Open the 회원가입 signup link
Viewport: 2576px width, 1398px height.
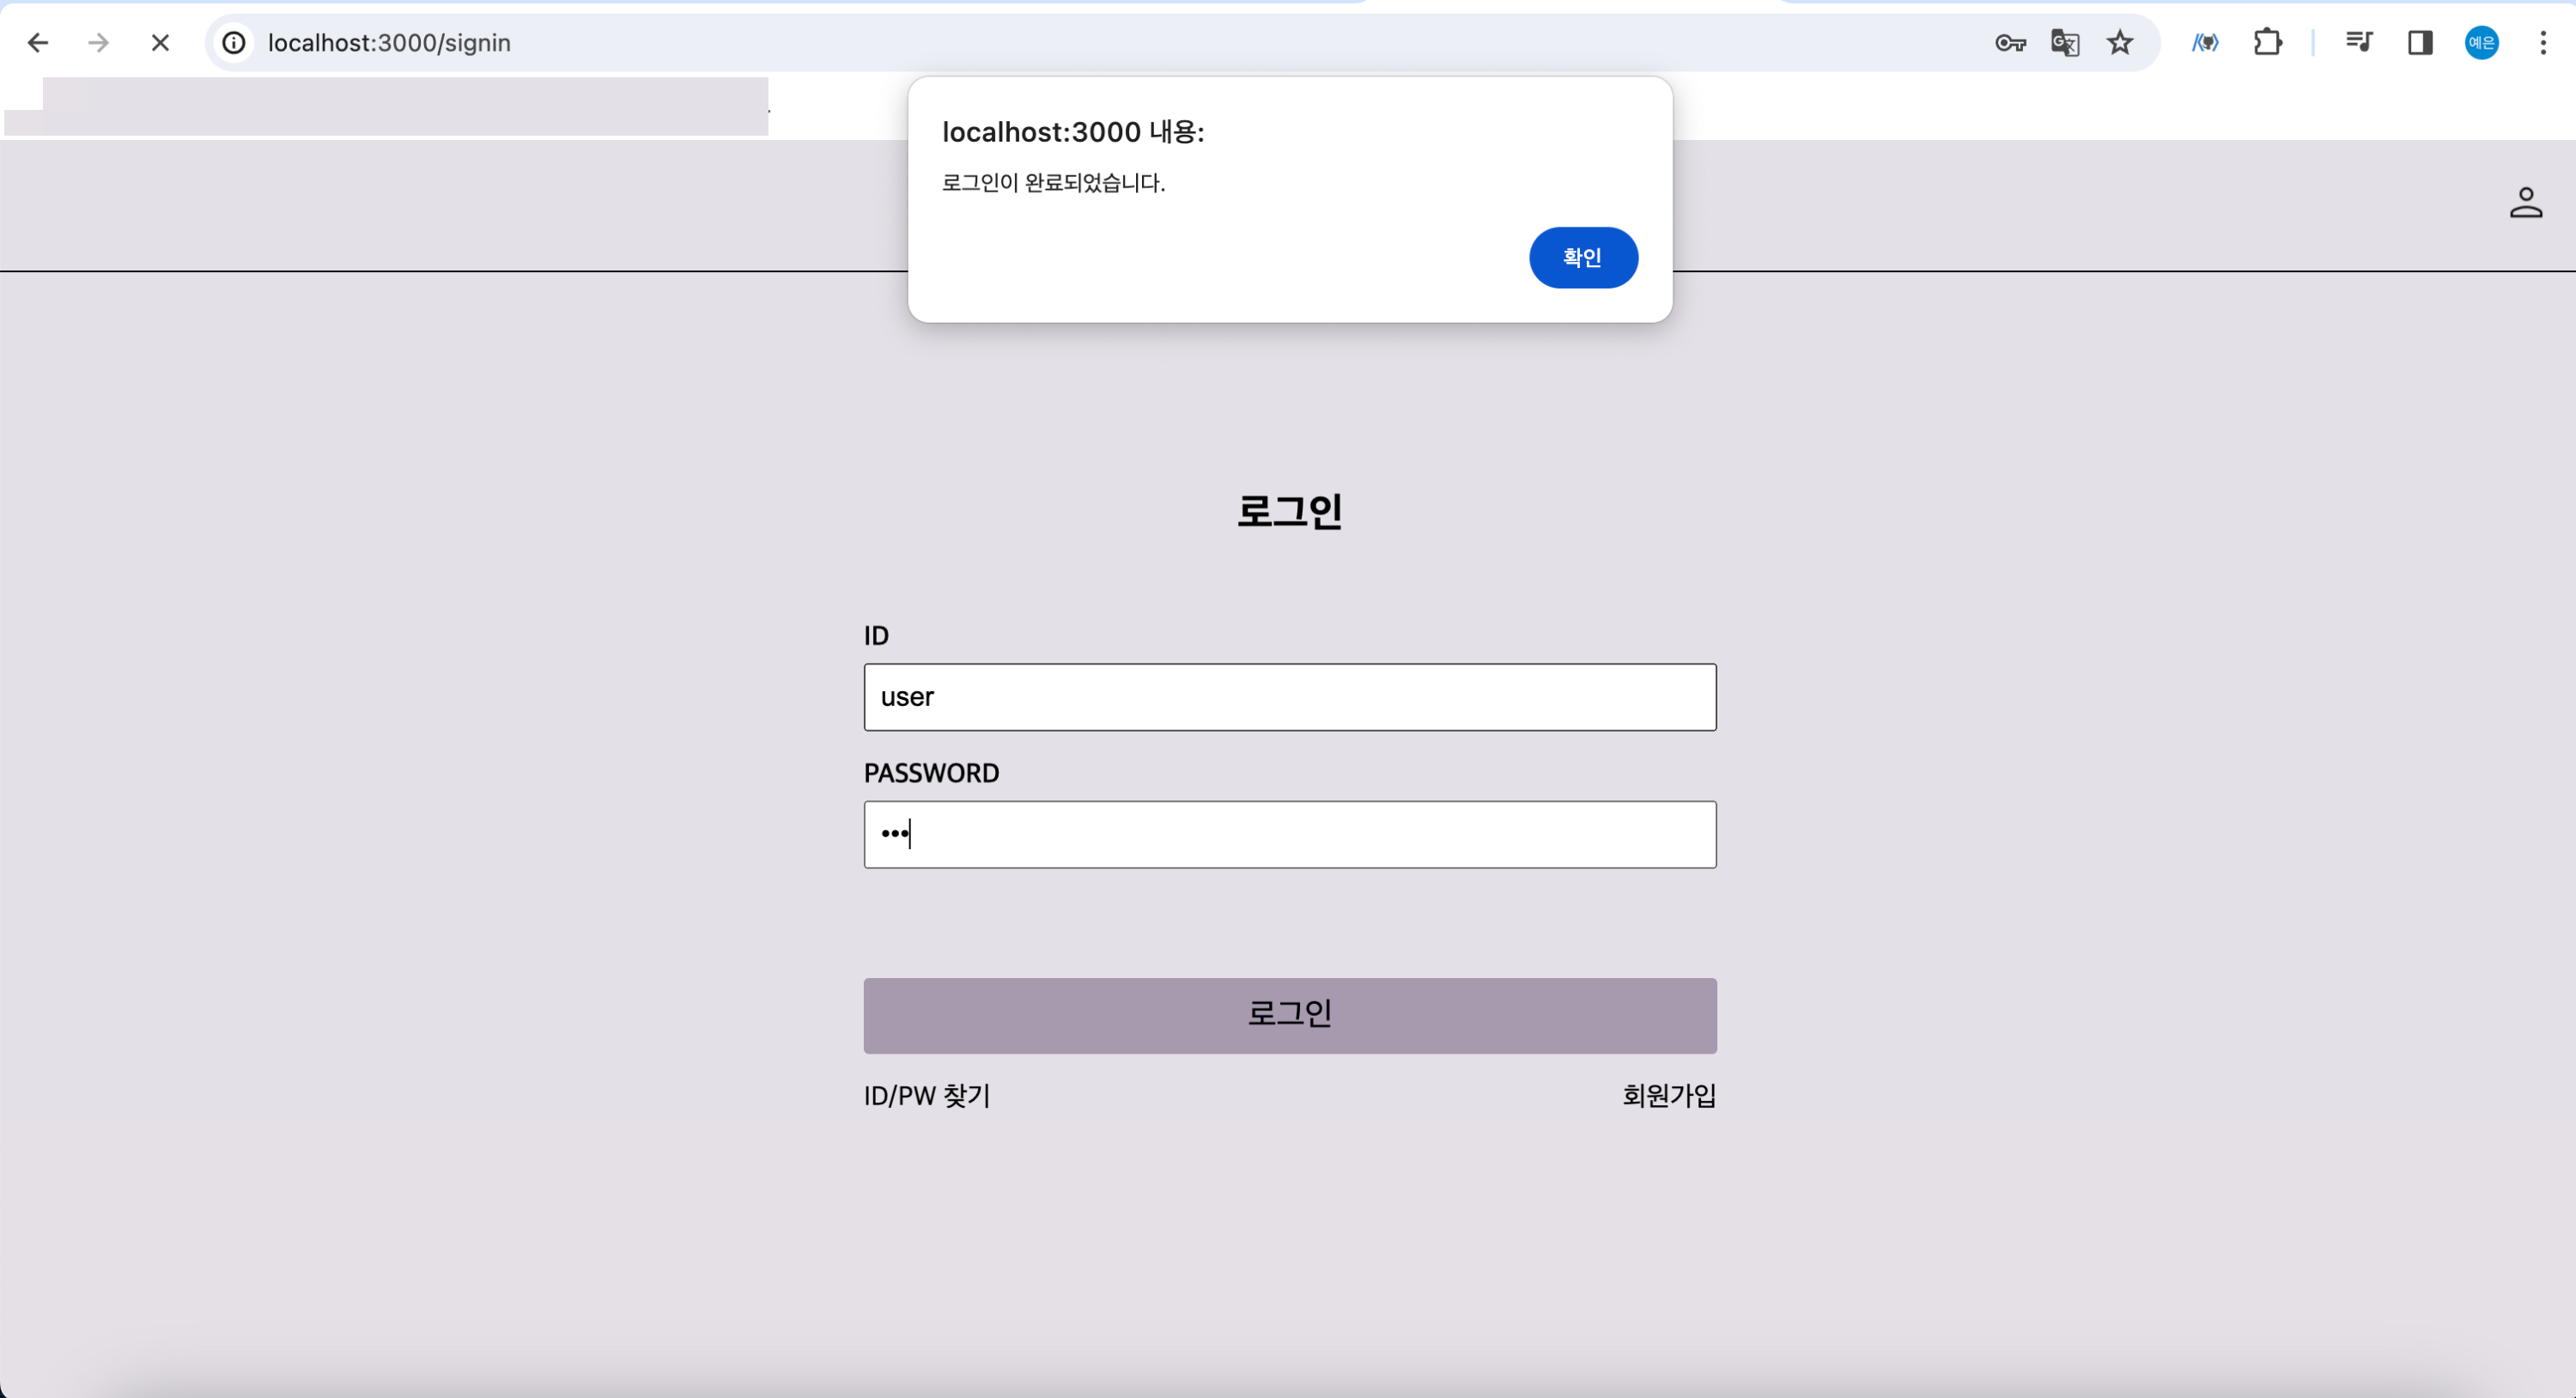pos(1668,1096)
